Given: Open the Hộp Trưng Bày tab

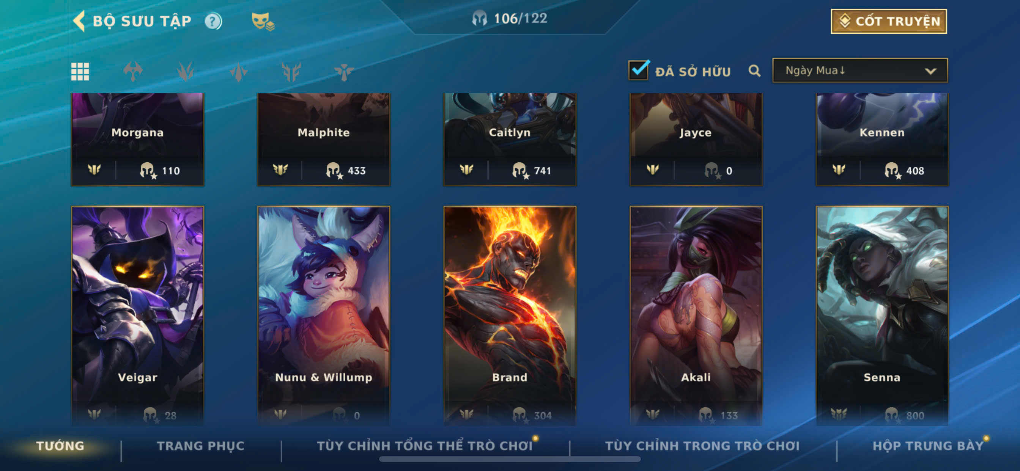Looking at the screenshot, I should click(928, 446).
